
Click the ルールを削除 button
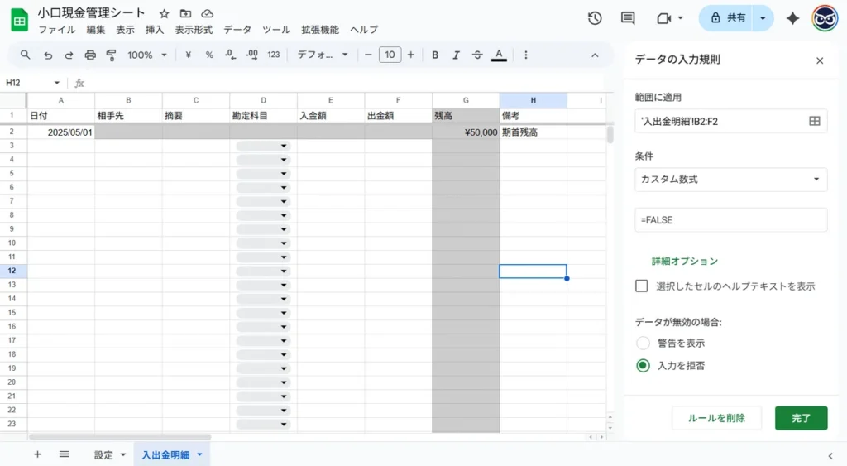(x=716, y=418)
